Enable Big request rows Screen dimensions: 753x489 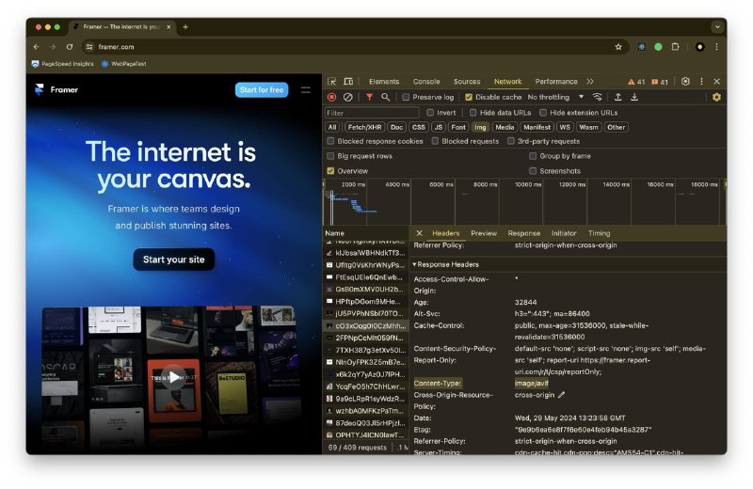tap(330, 156)
